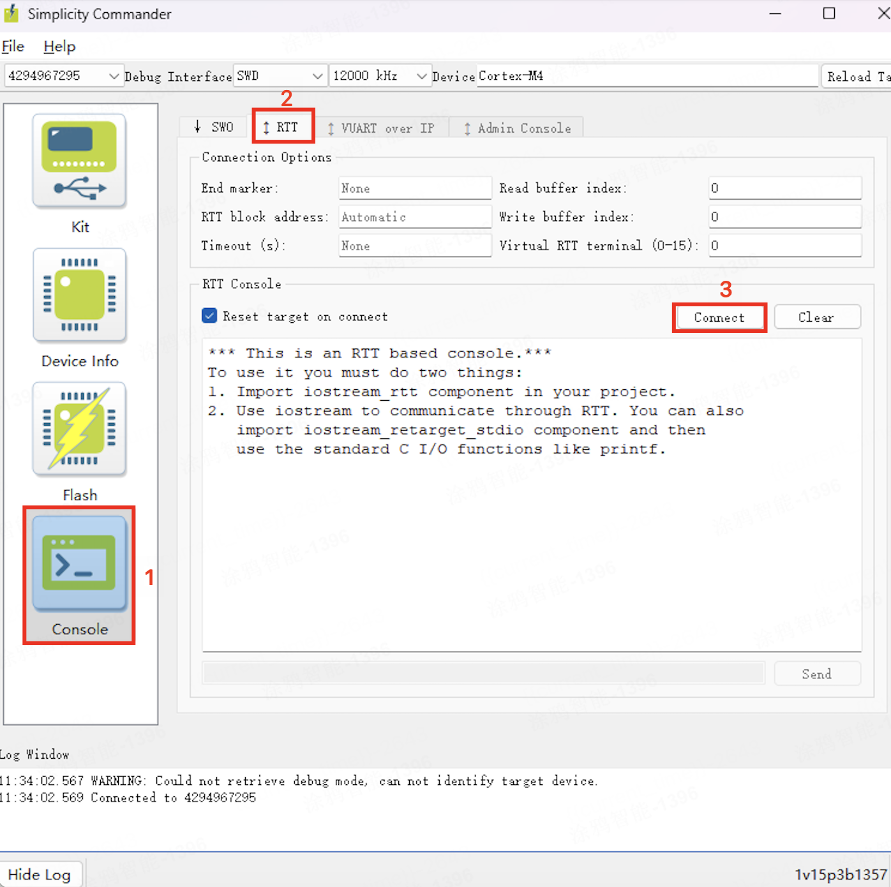891x887 pixels.
Task: Click the Send button
Action: pyautogui.click(x=817, y=674)
